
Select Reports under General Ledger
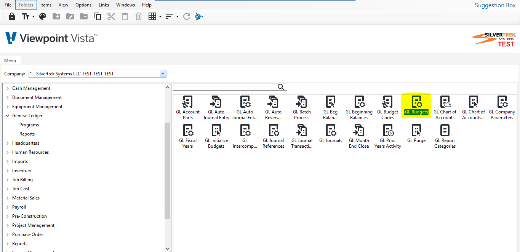pyautogui.click(x=27, y=134)
